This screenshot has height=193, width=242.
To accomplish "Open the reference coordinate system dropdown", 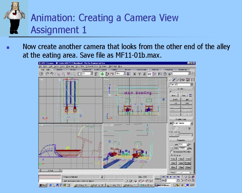I will [x=125, y=73].
